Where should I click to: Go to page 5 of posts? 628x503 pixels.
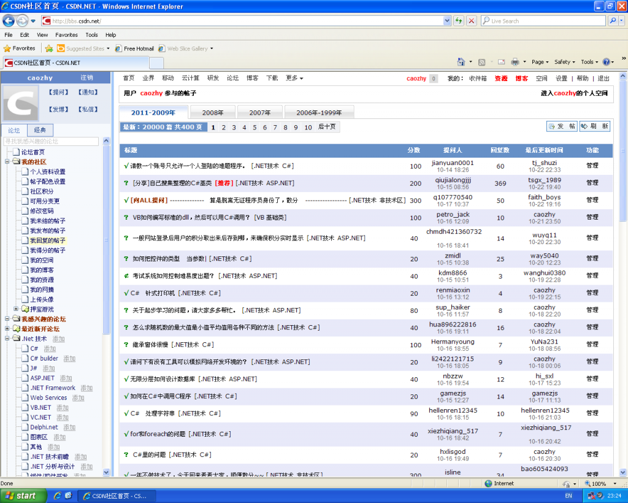pos(255,128)
